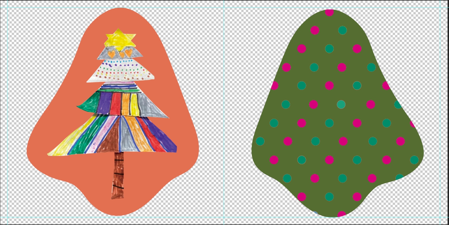Click the pink dot cut off at green shape's top
The height and width of the screenshot is (225, 449).
[329, 12]
